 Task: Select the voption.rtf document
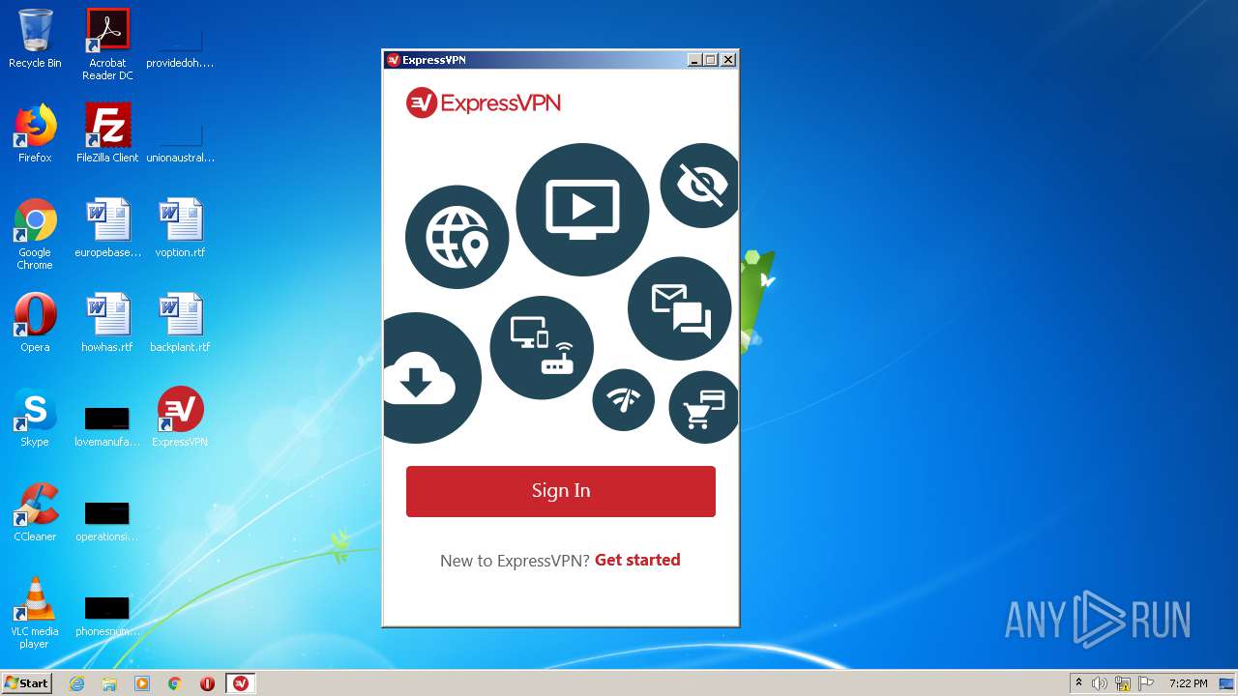pos(180,229)
